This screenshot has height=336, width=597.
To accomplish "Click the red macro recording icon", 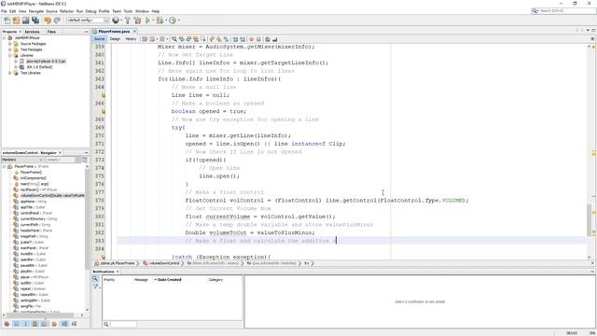I will tap(251, 39).
